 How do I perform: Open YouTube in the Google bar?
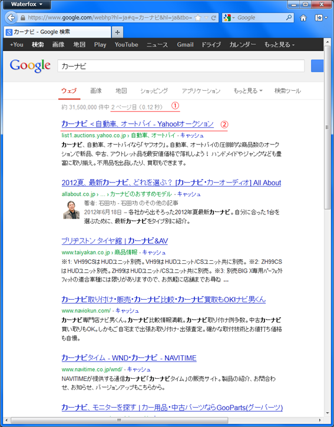(126, 45)
